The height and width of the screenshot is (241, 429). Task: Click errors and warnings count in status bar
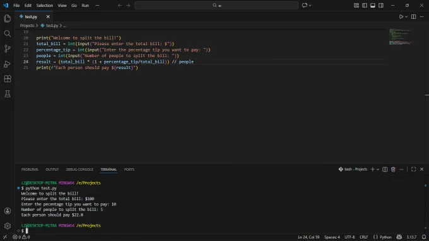(x=21, y=237)
